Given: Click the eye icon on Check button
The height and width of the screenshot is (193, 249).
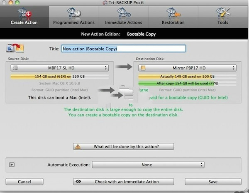Looking at the screenshot, I should tap(78, 181).
